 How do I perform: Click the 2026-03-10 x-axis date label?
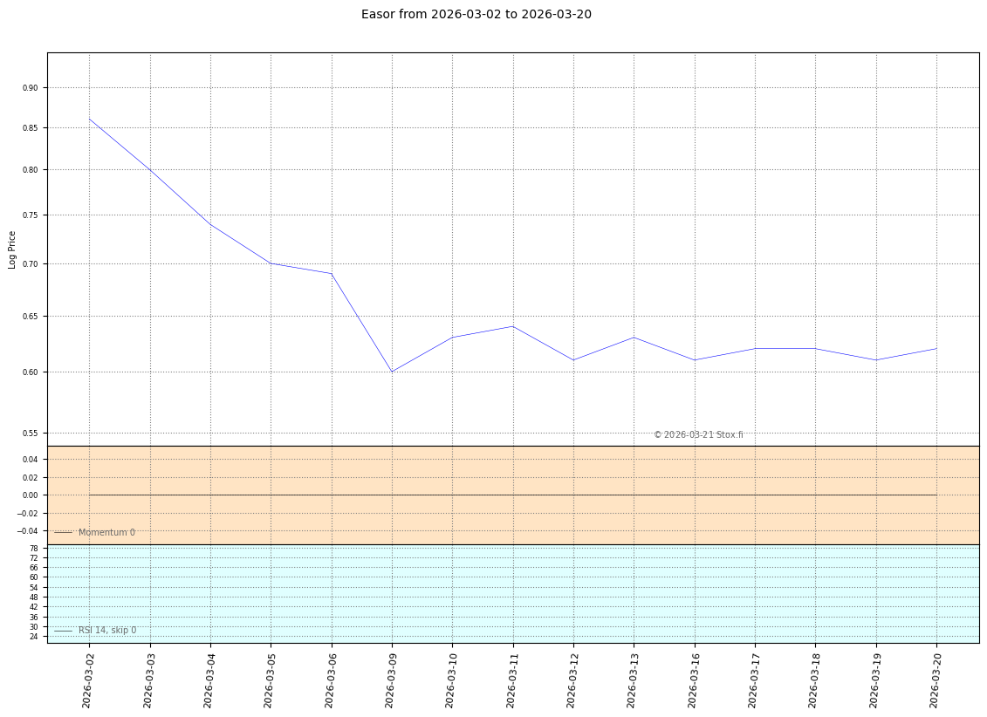click(x=452, y=679)
